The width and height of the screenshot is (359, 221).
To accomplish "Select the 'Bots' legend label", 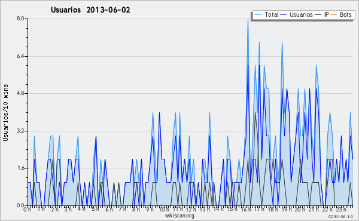I will coord(345,14).
